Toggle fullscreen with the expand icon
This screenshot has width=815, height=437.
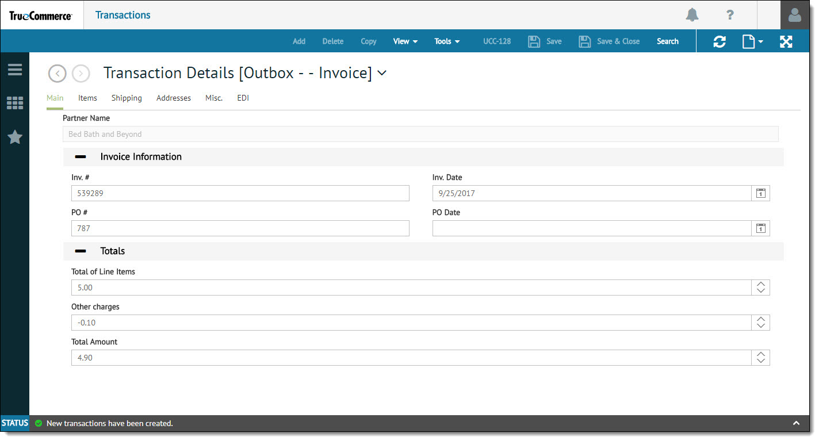coord(786,41)
